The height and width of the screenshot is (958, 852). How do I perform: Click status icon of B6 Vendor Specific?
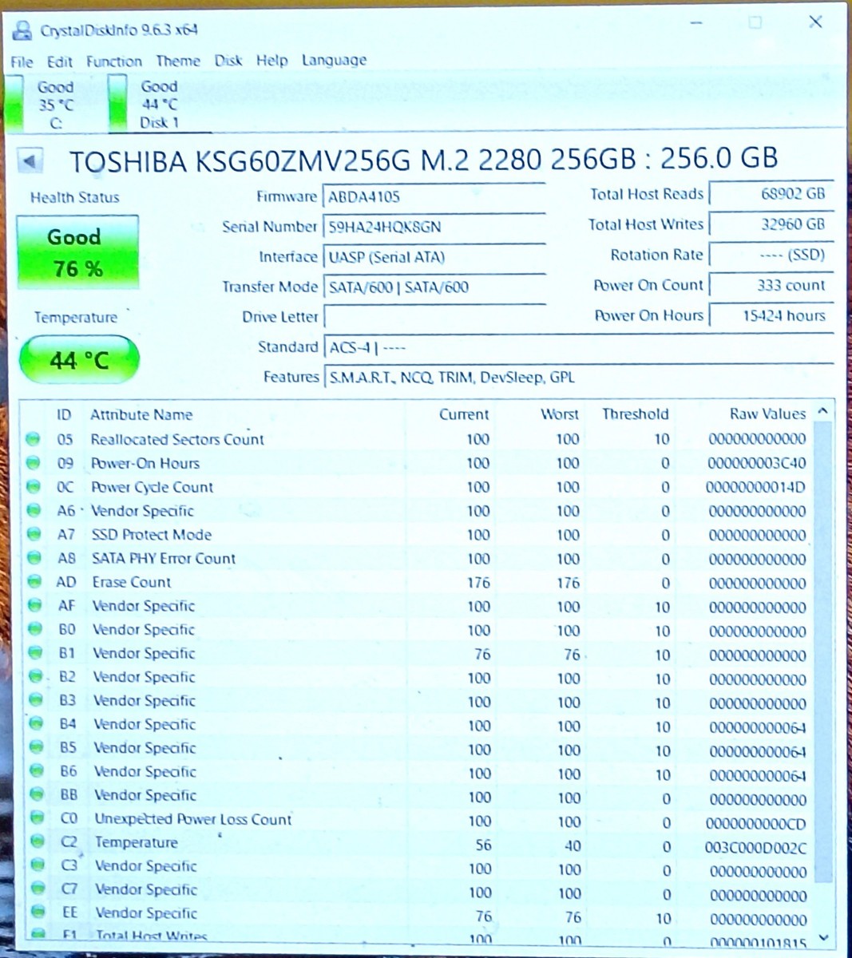click(36, 771)
